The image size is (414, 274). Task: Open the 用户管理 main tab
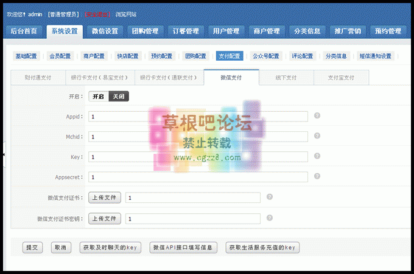click(x=226, y=32)
